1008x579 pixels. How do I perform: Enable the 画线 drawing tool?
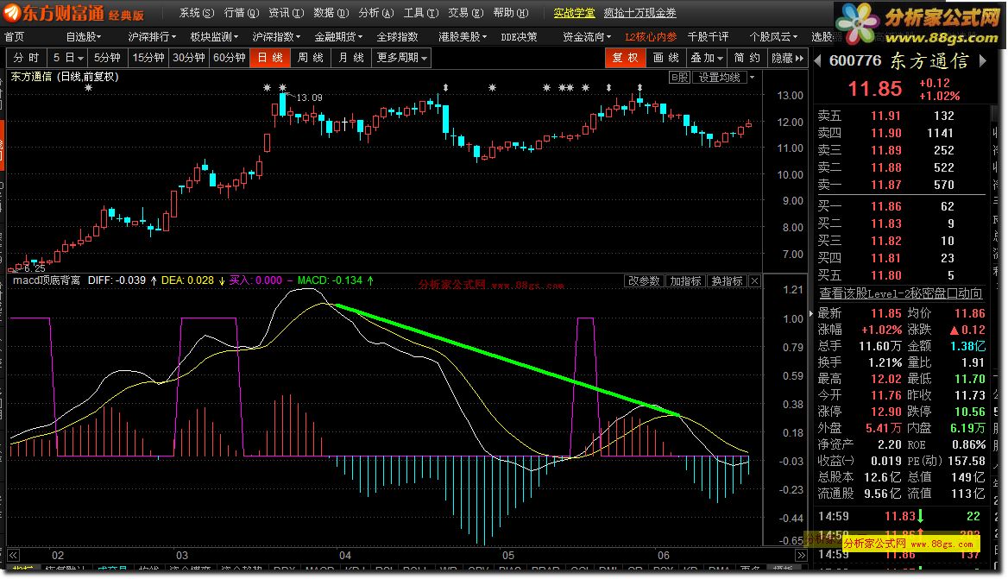tap(666, 58)
